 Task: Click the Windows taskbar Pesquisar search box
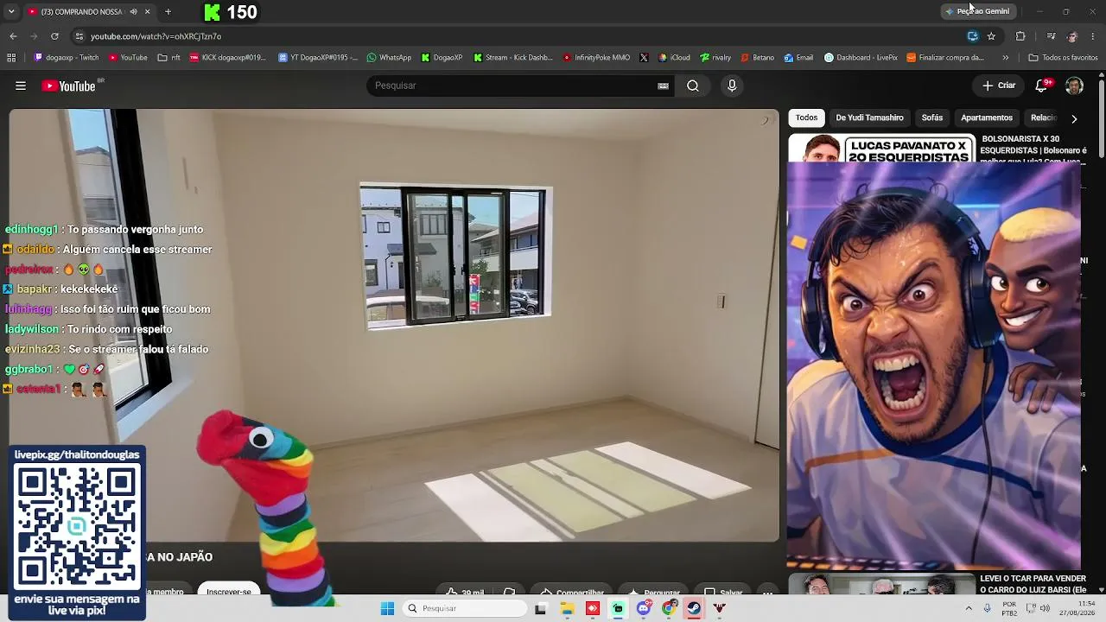pos(465,608)
